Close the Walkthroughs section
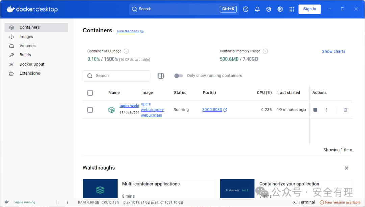Image resolution: width=365 pixels, height=207 pixels. pos(346,168)
